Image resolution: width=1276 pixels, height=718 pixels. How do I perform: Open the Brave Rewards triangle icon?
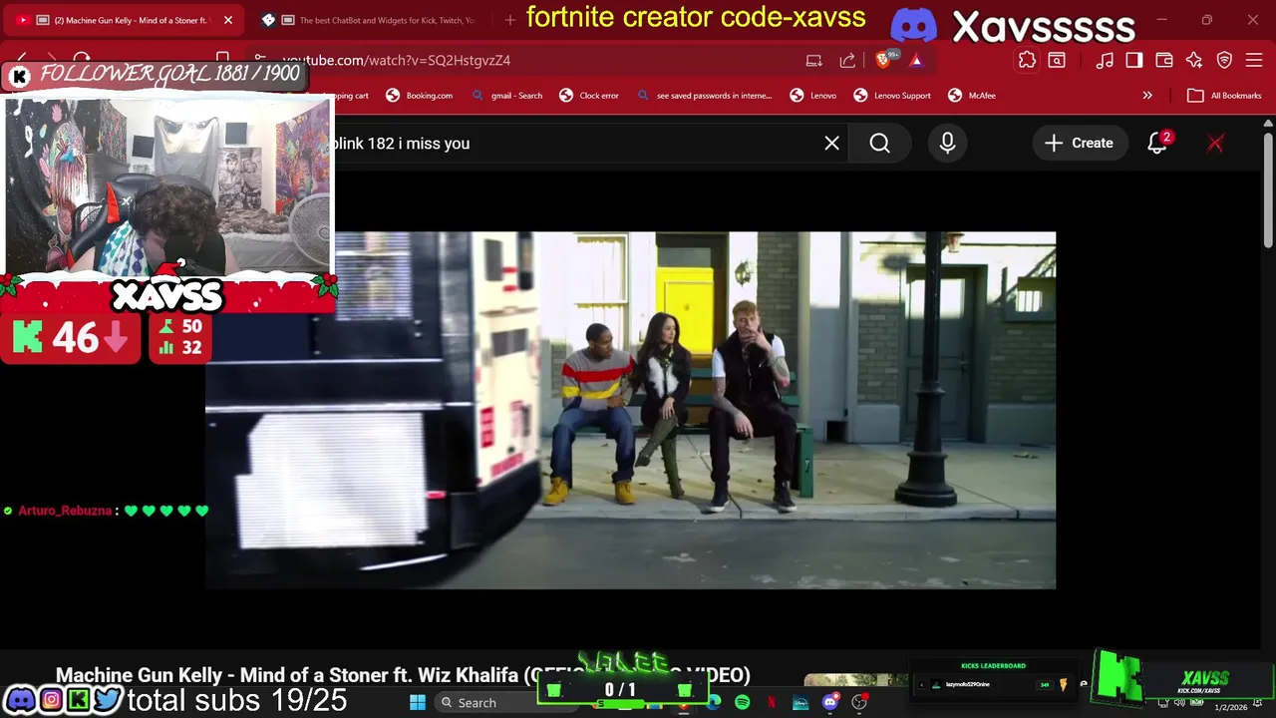[x=916, y=61]
